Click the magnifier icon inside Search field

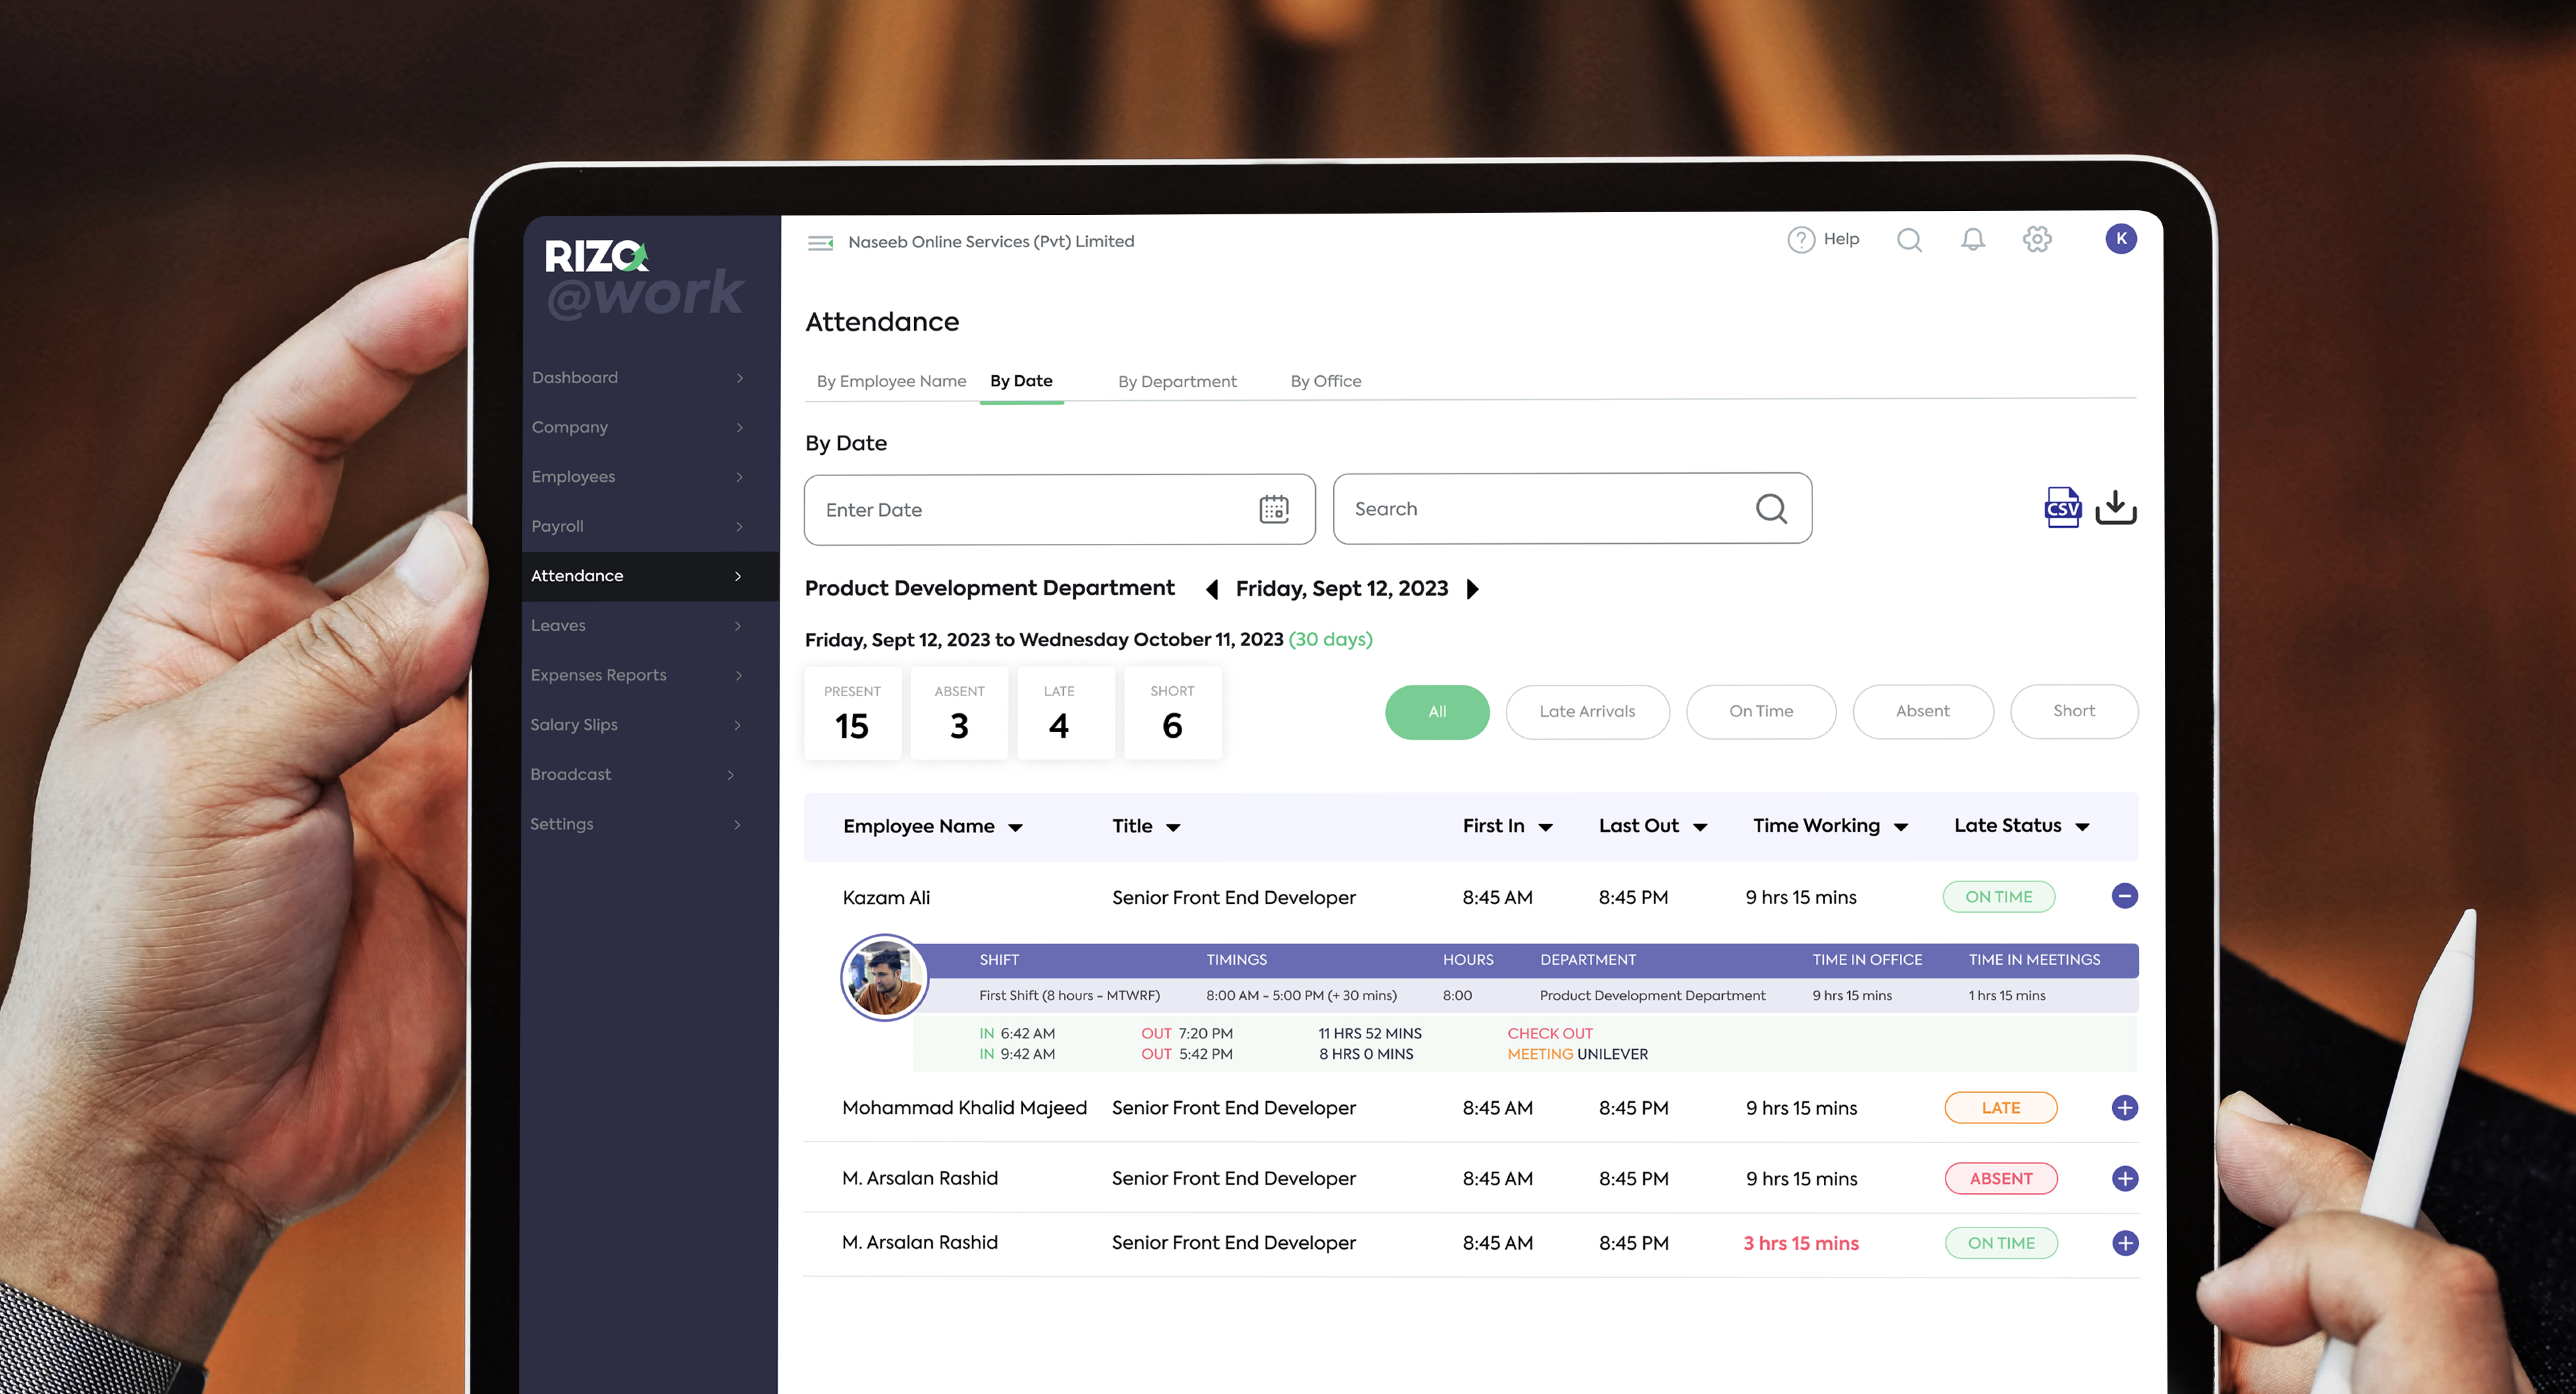click(x=1771, y=508)
